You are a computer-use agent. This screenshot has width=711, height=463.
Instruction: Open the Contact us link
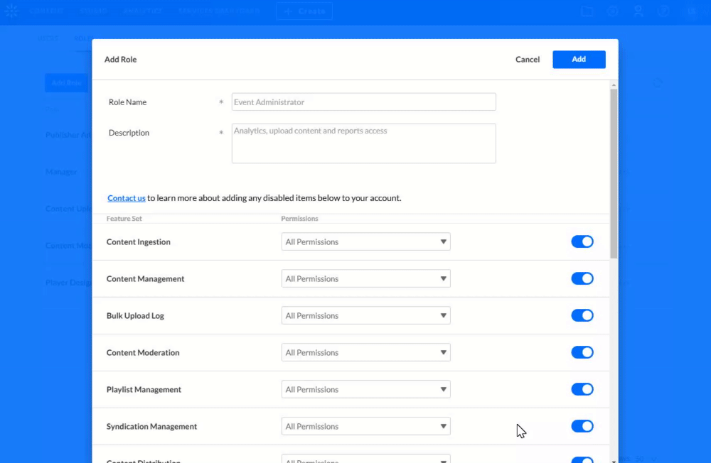click(126, 198)
